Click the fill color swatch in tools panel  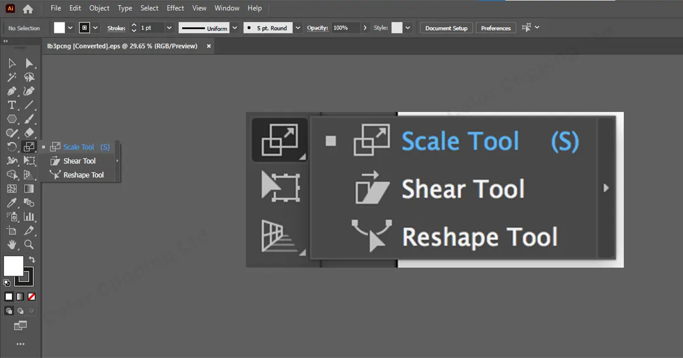14,266
